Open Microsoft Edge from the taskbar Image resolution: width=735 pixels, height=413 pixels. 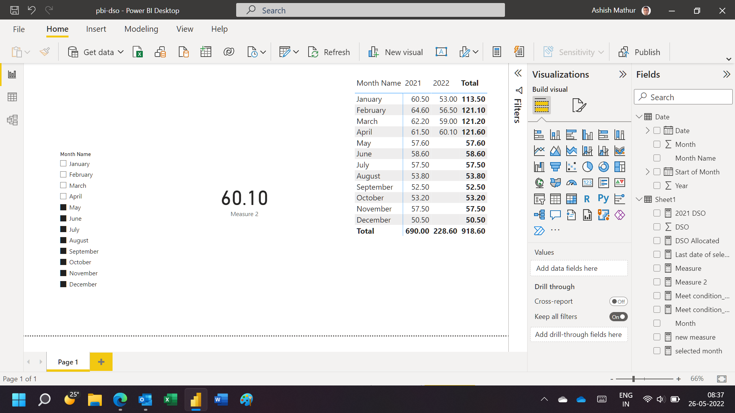click(120, 400)
